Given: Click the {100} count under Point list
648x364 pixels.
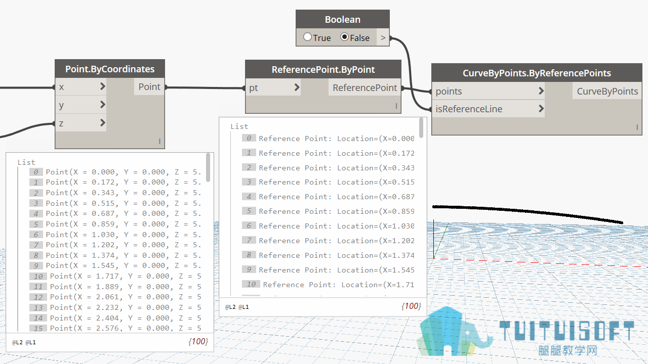Looking at the screenshot, I should tap(198, 342).
